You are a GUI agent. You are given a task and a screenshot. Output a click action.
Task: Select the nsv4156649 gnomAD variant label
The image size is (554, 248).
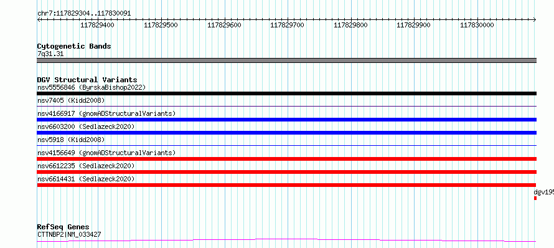tap(106, 153)
